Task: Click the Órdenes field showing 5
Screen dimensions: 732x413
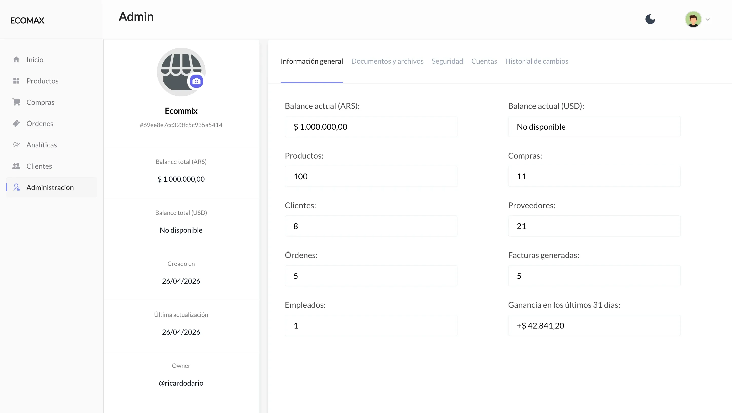Action: [371, 276]
